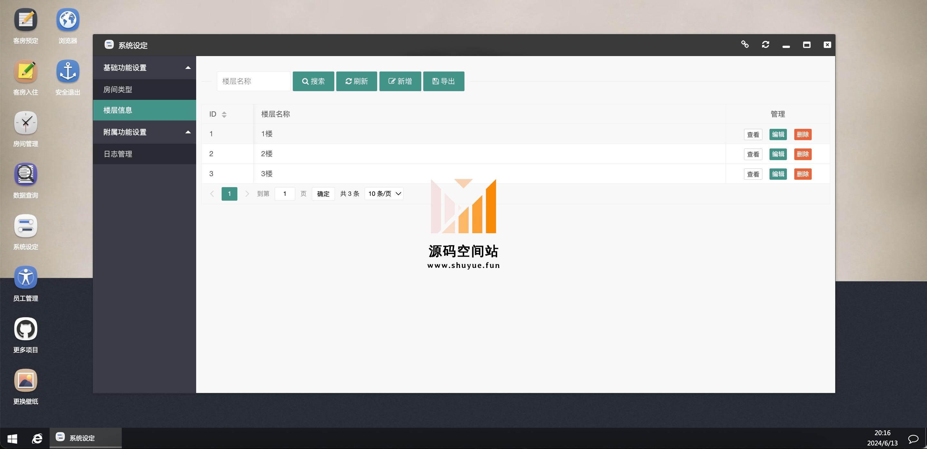Collapse the 基础功能设置 menu group
The height and width of the screenshot is (449, 927).
(144, 68)
